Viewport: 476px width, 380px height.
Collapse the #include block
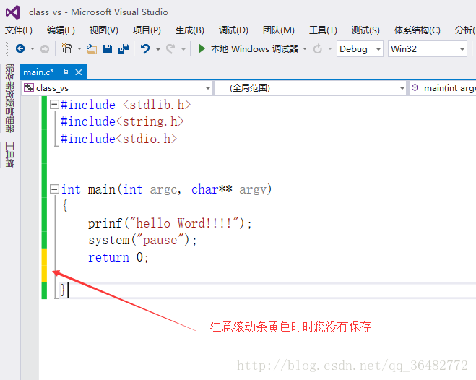[x=54, y=105]
